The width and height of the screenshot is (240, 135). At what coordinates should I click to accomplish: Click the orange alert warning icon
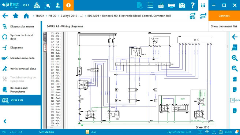[x=68, y=5]
